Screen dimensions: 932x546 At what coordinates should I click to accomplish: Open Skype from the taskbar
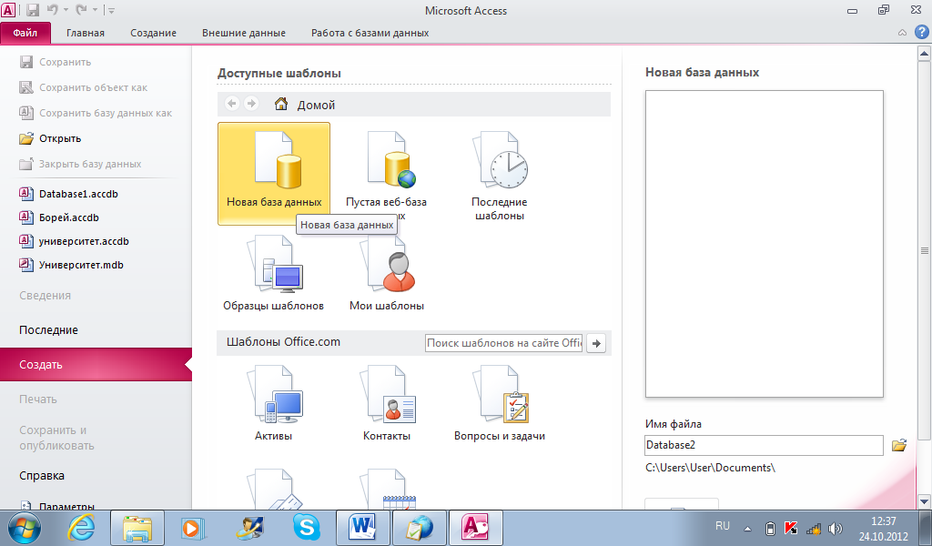click(x=307, y=528)
